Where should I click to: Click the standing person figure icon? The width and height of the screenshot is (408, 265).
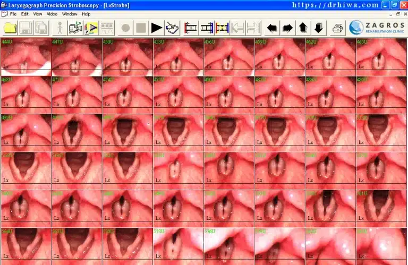tap(60, 28)
